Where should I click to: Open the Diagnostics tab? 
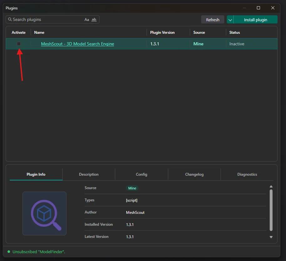pos(247,174)
